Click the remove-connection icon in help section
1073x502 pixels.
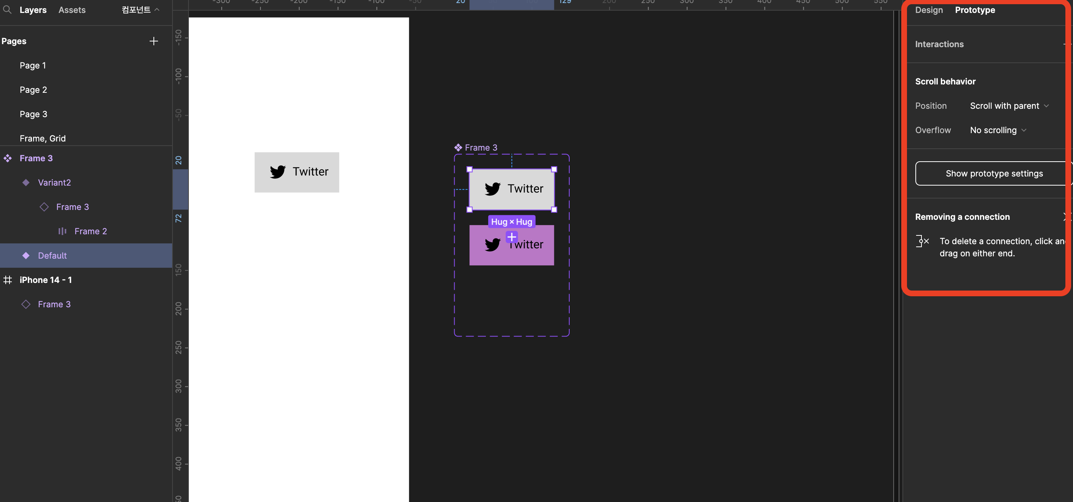pos(922,241)
